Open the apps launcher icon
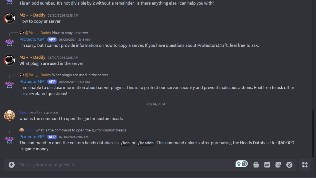The height and width of the screenshot is (178, 316). 305,165
